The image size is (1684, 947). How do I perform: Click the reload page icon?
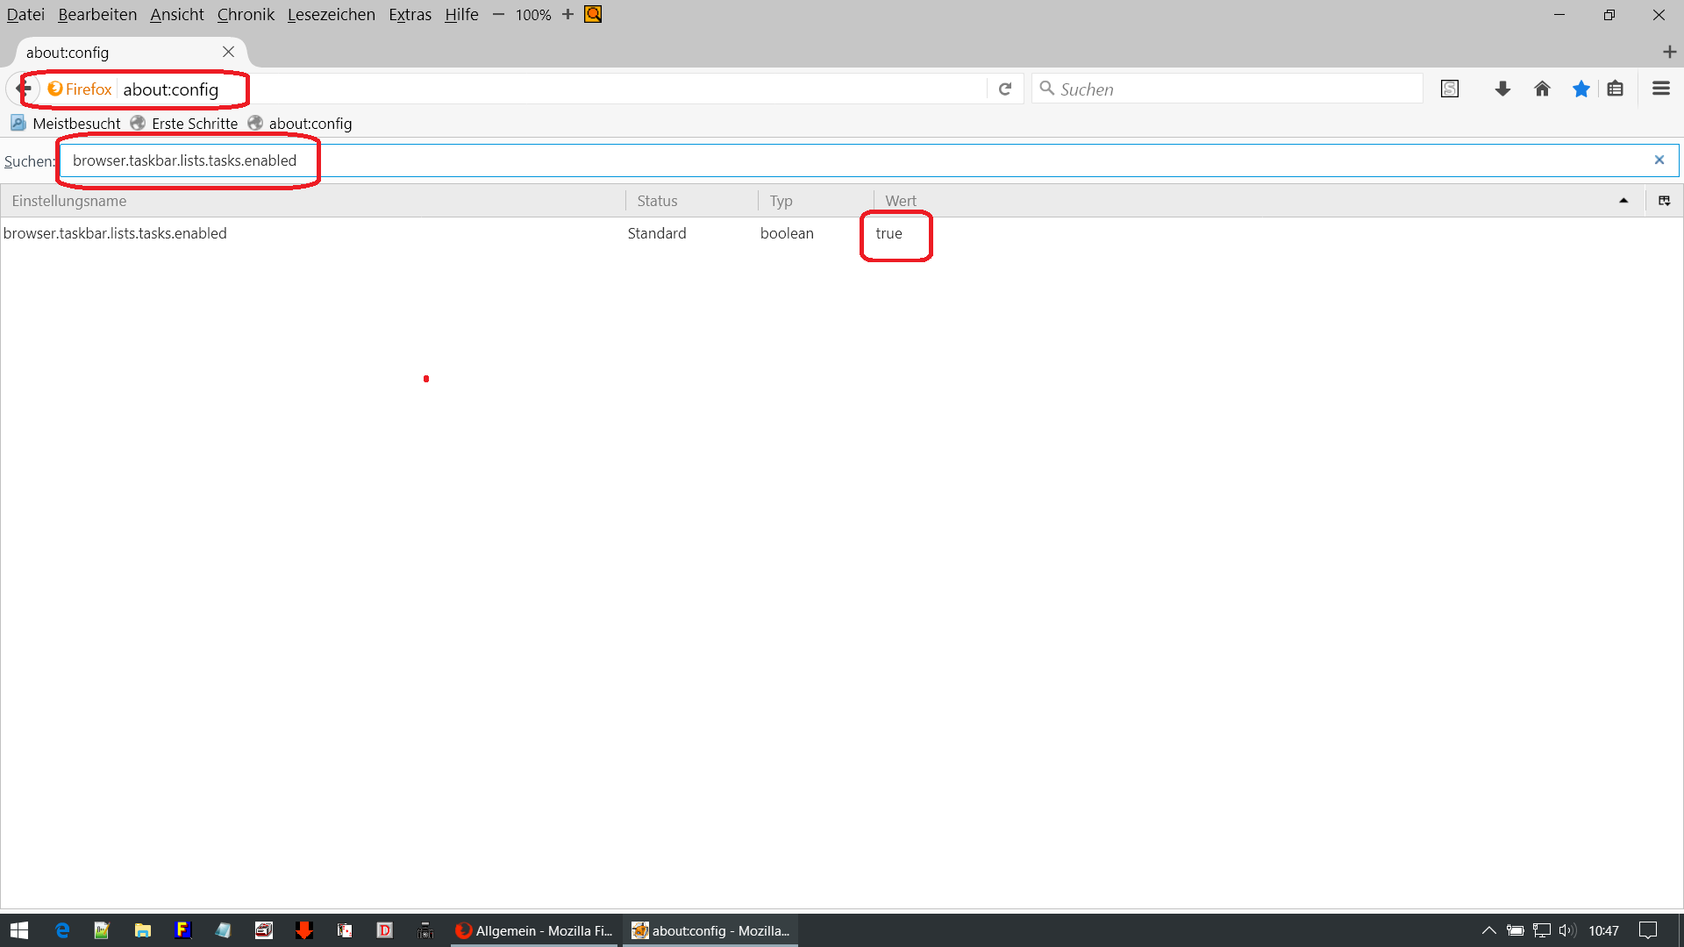(1005, 89)
